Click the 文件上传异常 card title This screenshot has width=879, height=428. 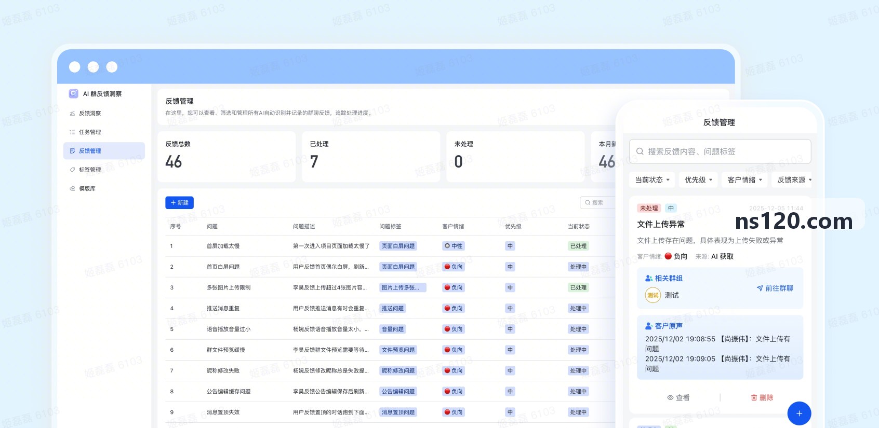pyautogui.click(x=661, y=225)
